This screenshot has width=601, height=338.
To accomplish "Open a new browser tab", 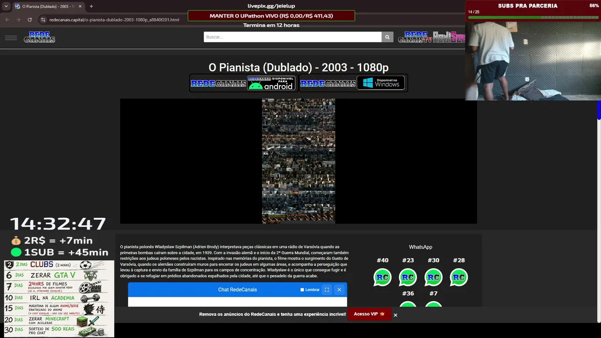I will coord(91,6).
